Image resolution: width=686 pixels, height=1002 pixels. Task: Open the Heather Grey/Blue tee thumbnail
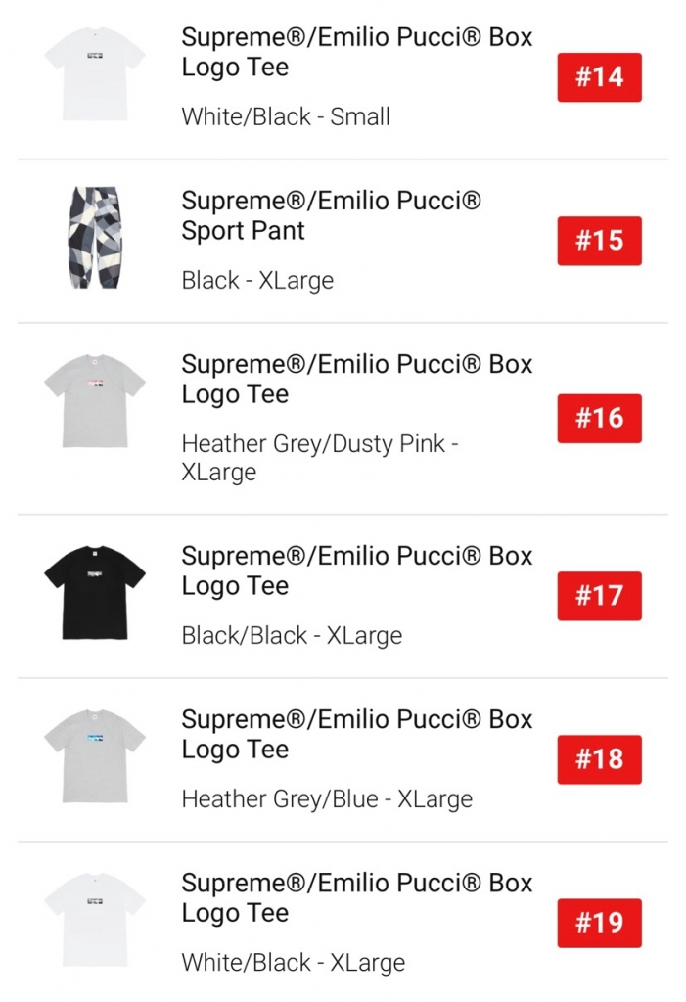tap(94, 758)
